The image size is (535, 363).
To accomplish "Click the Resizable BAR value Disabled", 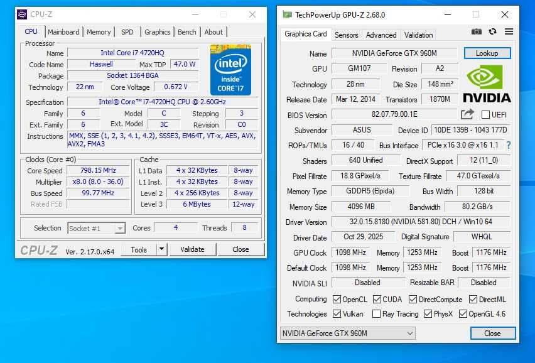I will [484, 283].
